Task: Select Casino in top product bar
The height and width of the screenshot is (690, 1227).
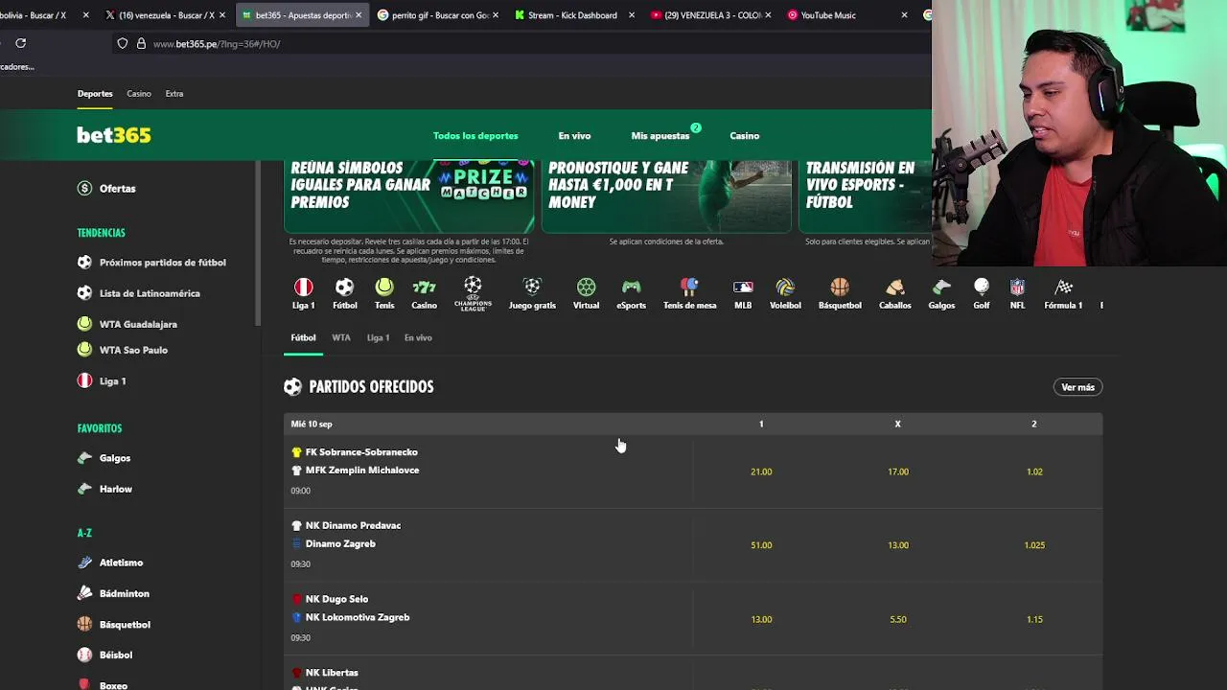Action: (x=139, y=94)
